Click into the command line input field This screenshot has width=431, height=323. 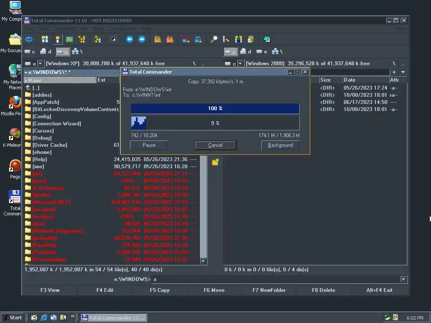coord(276,279)
